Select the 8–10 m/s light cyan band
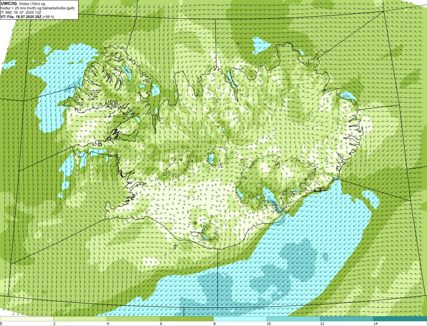The width and height of the screenshot is (427, 326). (240, 319)
